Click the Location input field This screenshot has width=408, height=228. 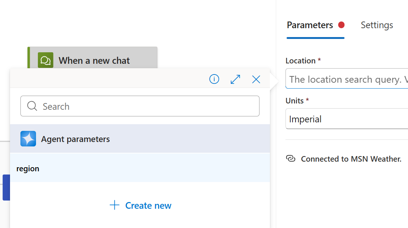[349, 79]
